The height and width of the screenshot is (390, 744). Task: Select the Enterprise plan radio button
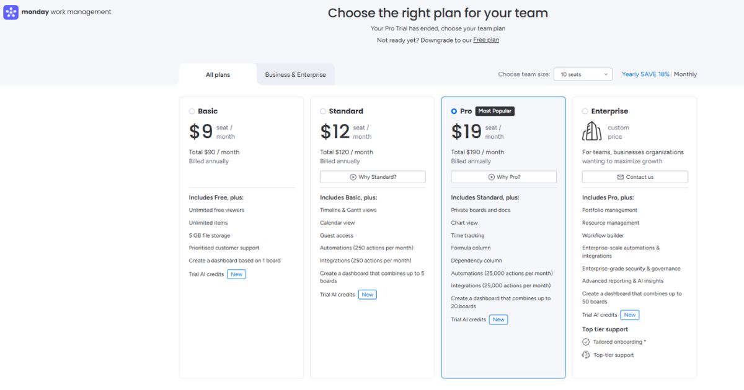tap(585, 111)
